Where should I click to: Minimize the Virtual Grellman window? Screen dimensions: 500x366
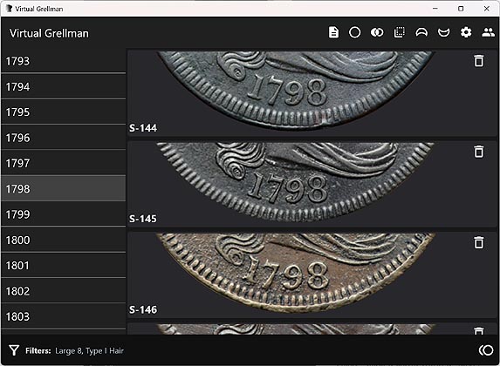click(x=435, y=9)
